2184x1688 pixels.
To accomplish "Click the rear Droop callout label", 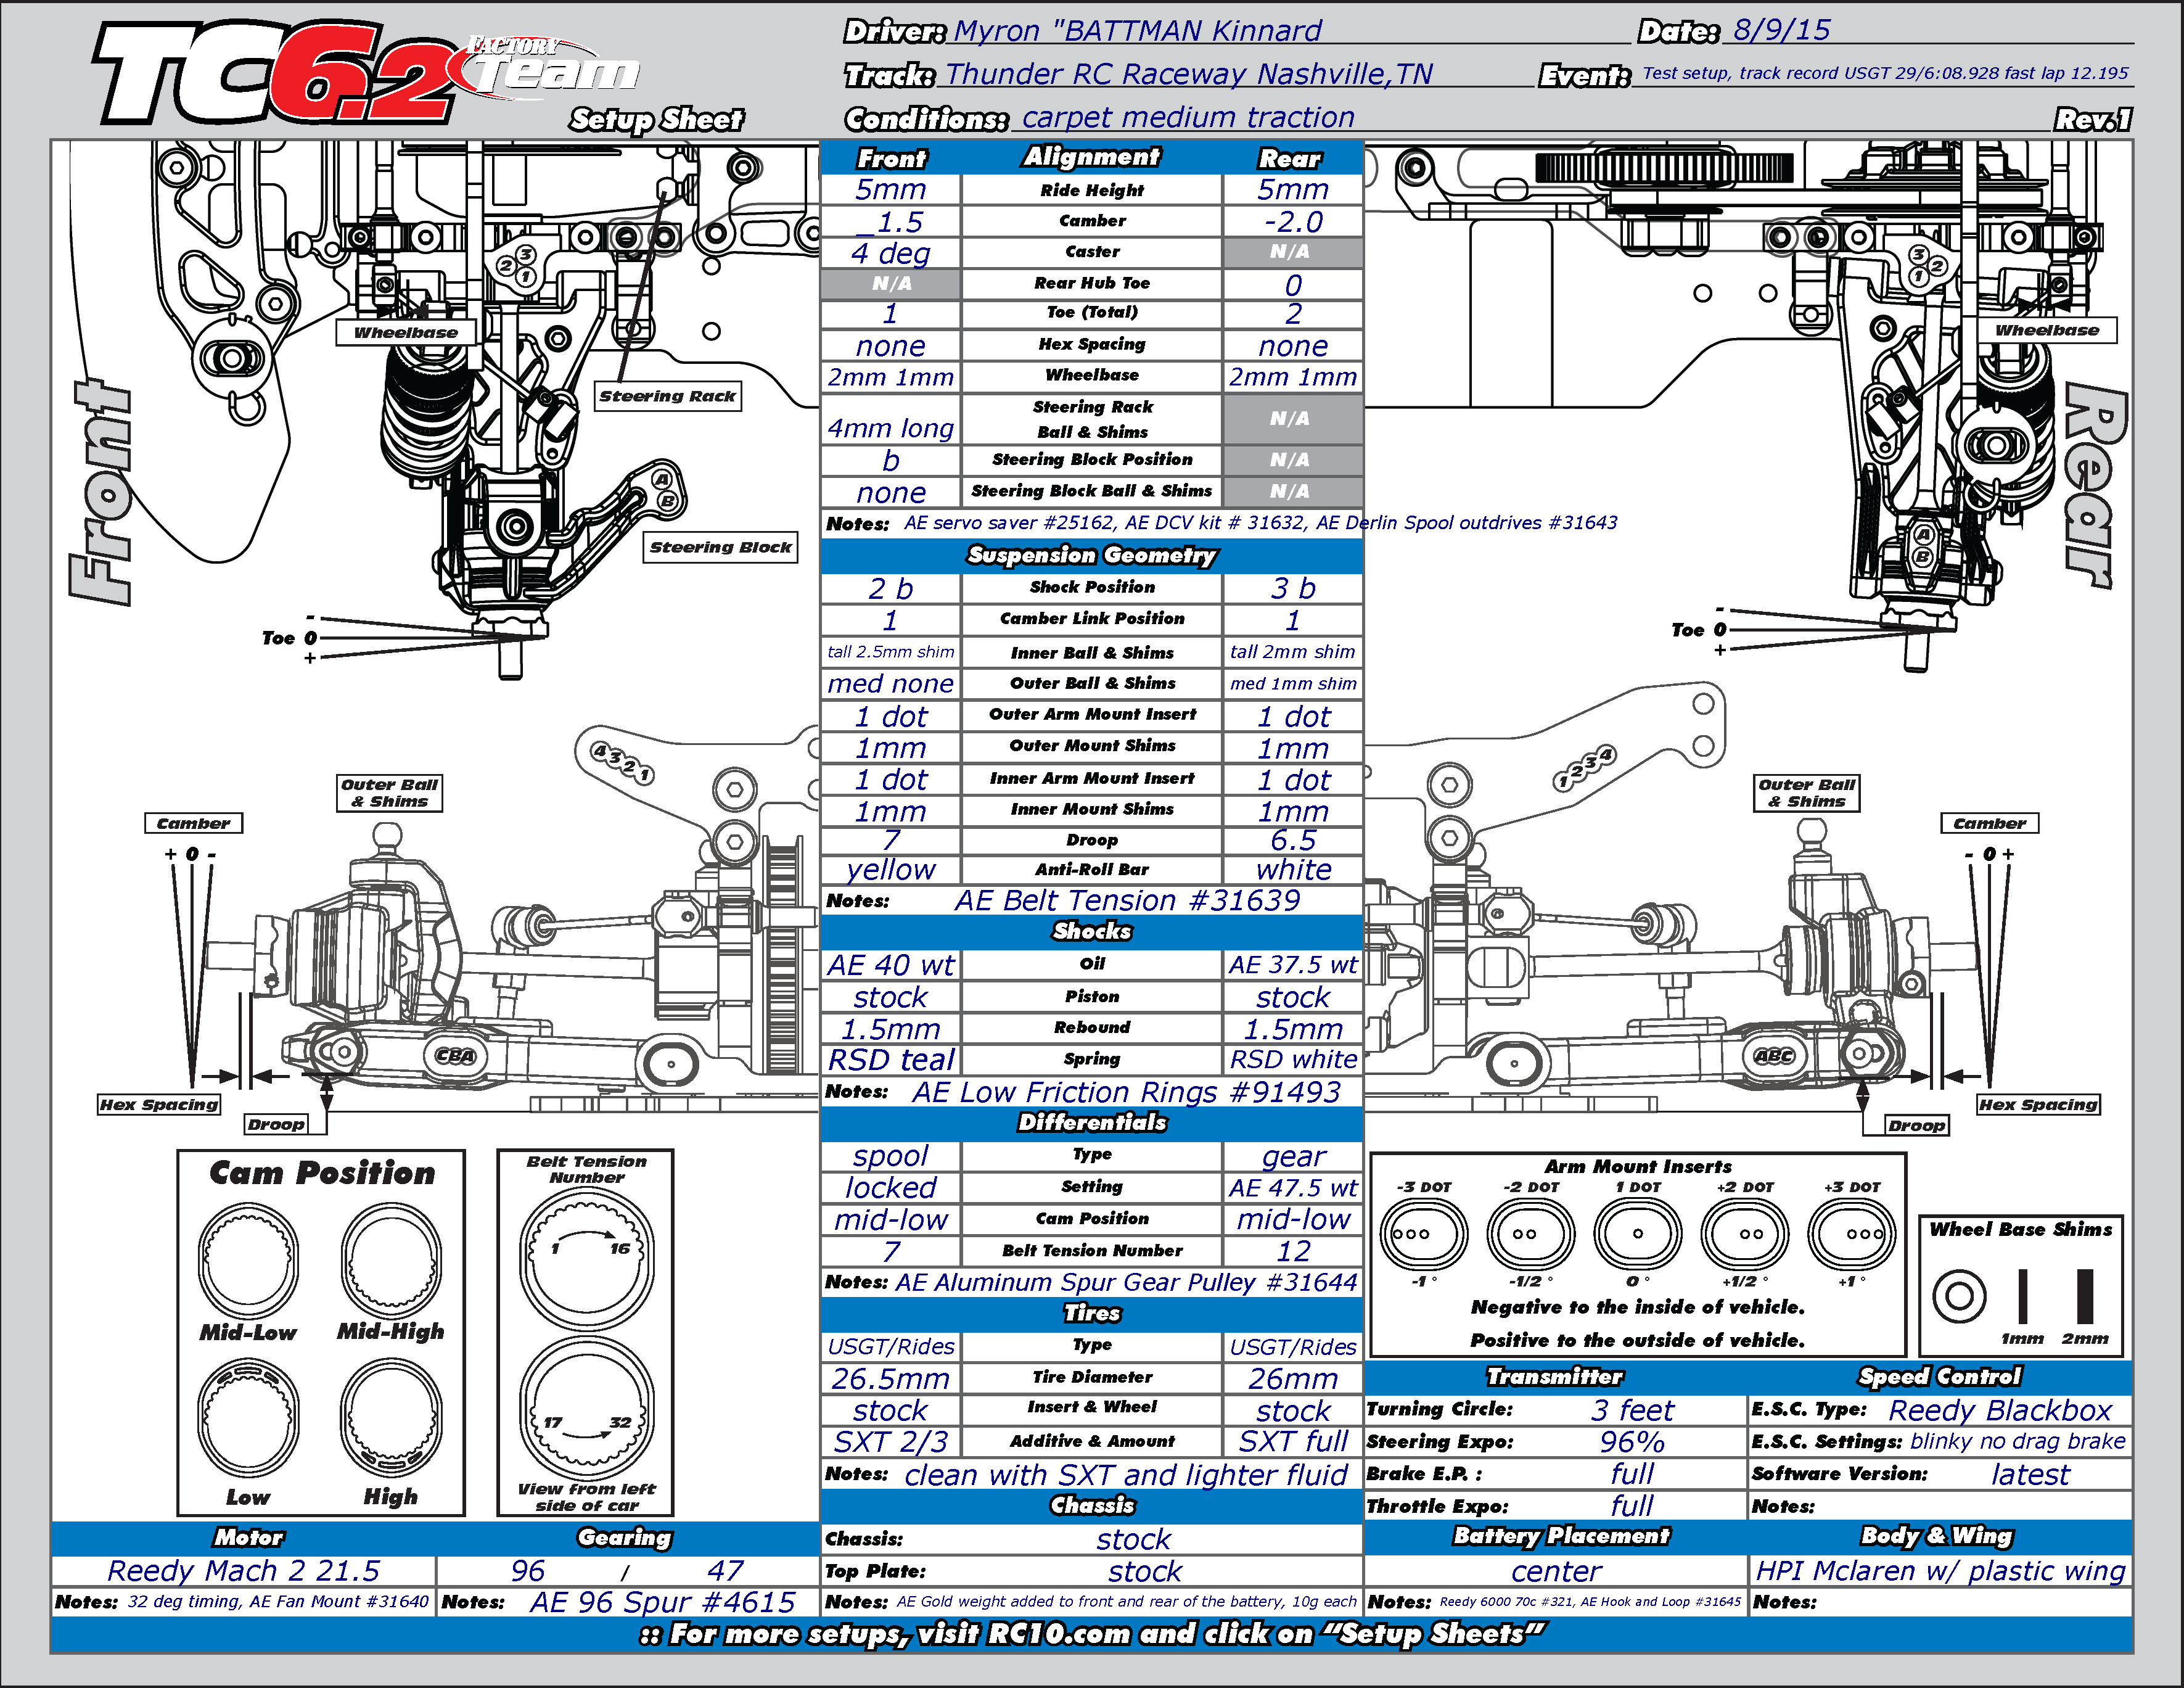I will (x=1917, y=1125).
